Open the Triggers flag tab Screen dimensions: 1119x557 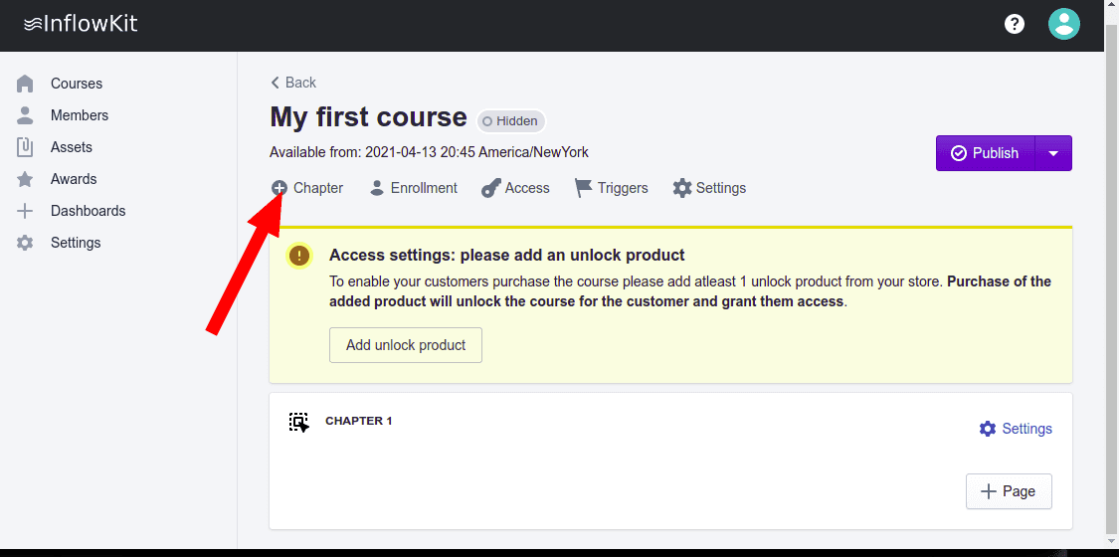612,188
